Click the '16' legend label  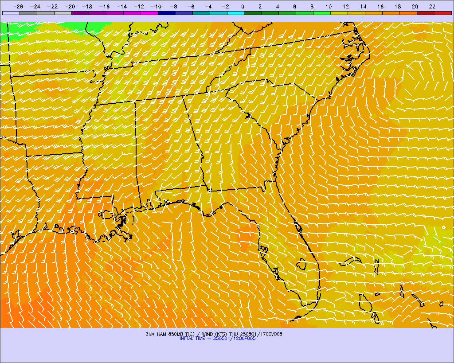pos(380,6)
